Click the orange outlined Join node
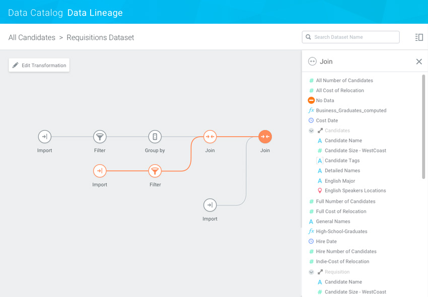428x297 pixels. 210,136
